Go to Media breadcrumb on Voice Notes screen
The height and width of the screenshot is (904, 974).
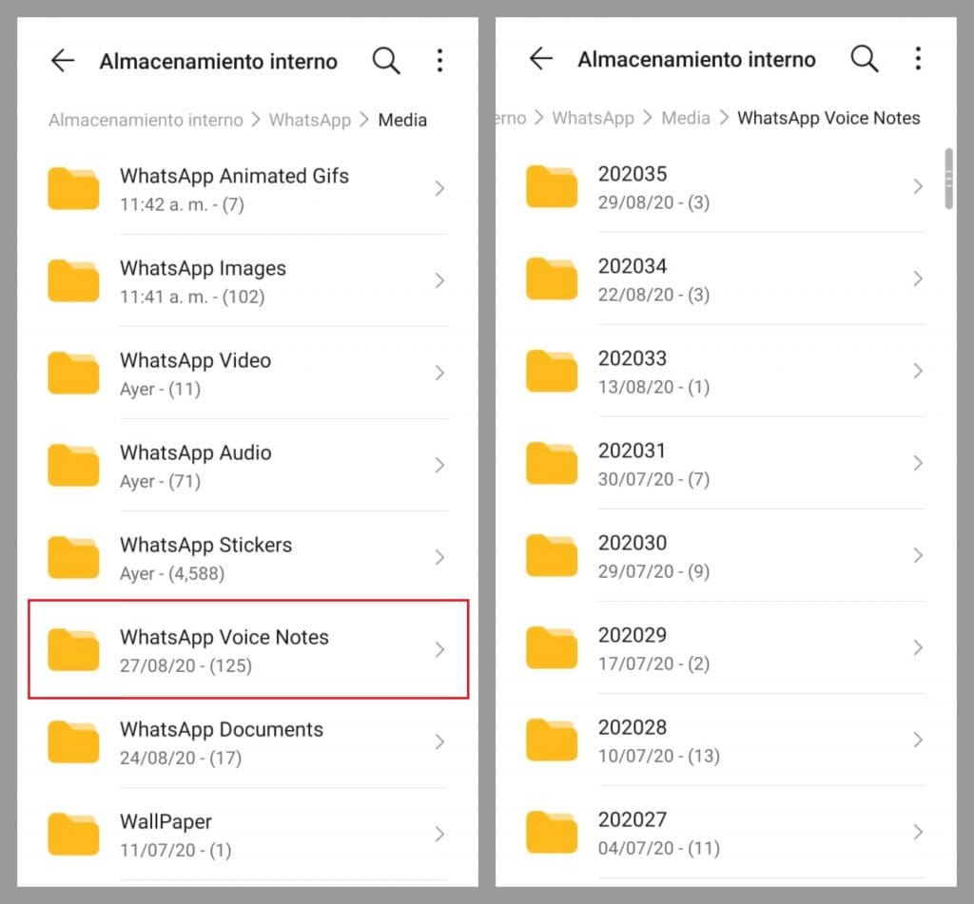click(686, 118)
